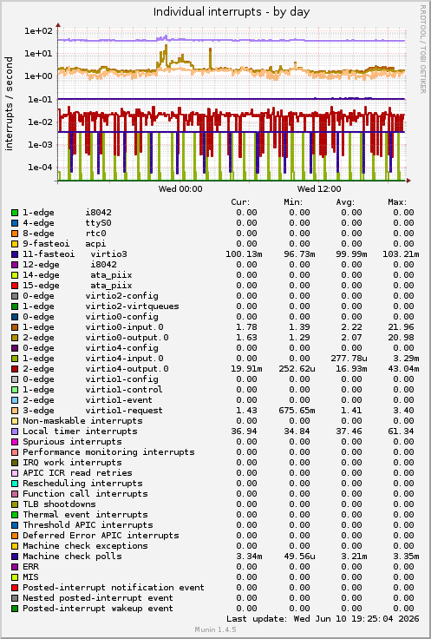Click the virtio4-input.0 green swatch
The width and height of the screenshot is (431, 639).
click(15, 359)
